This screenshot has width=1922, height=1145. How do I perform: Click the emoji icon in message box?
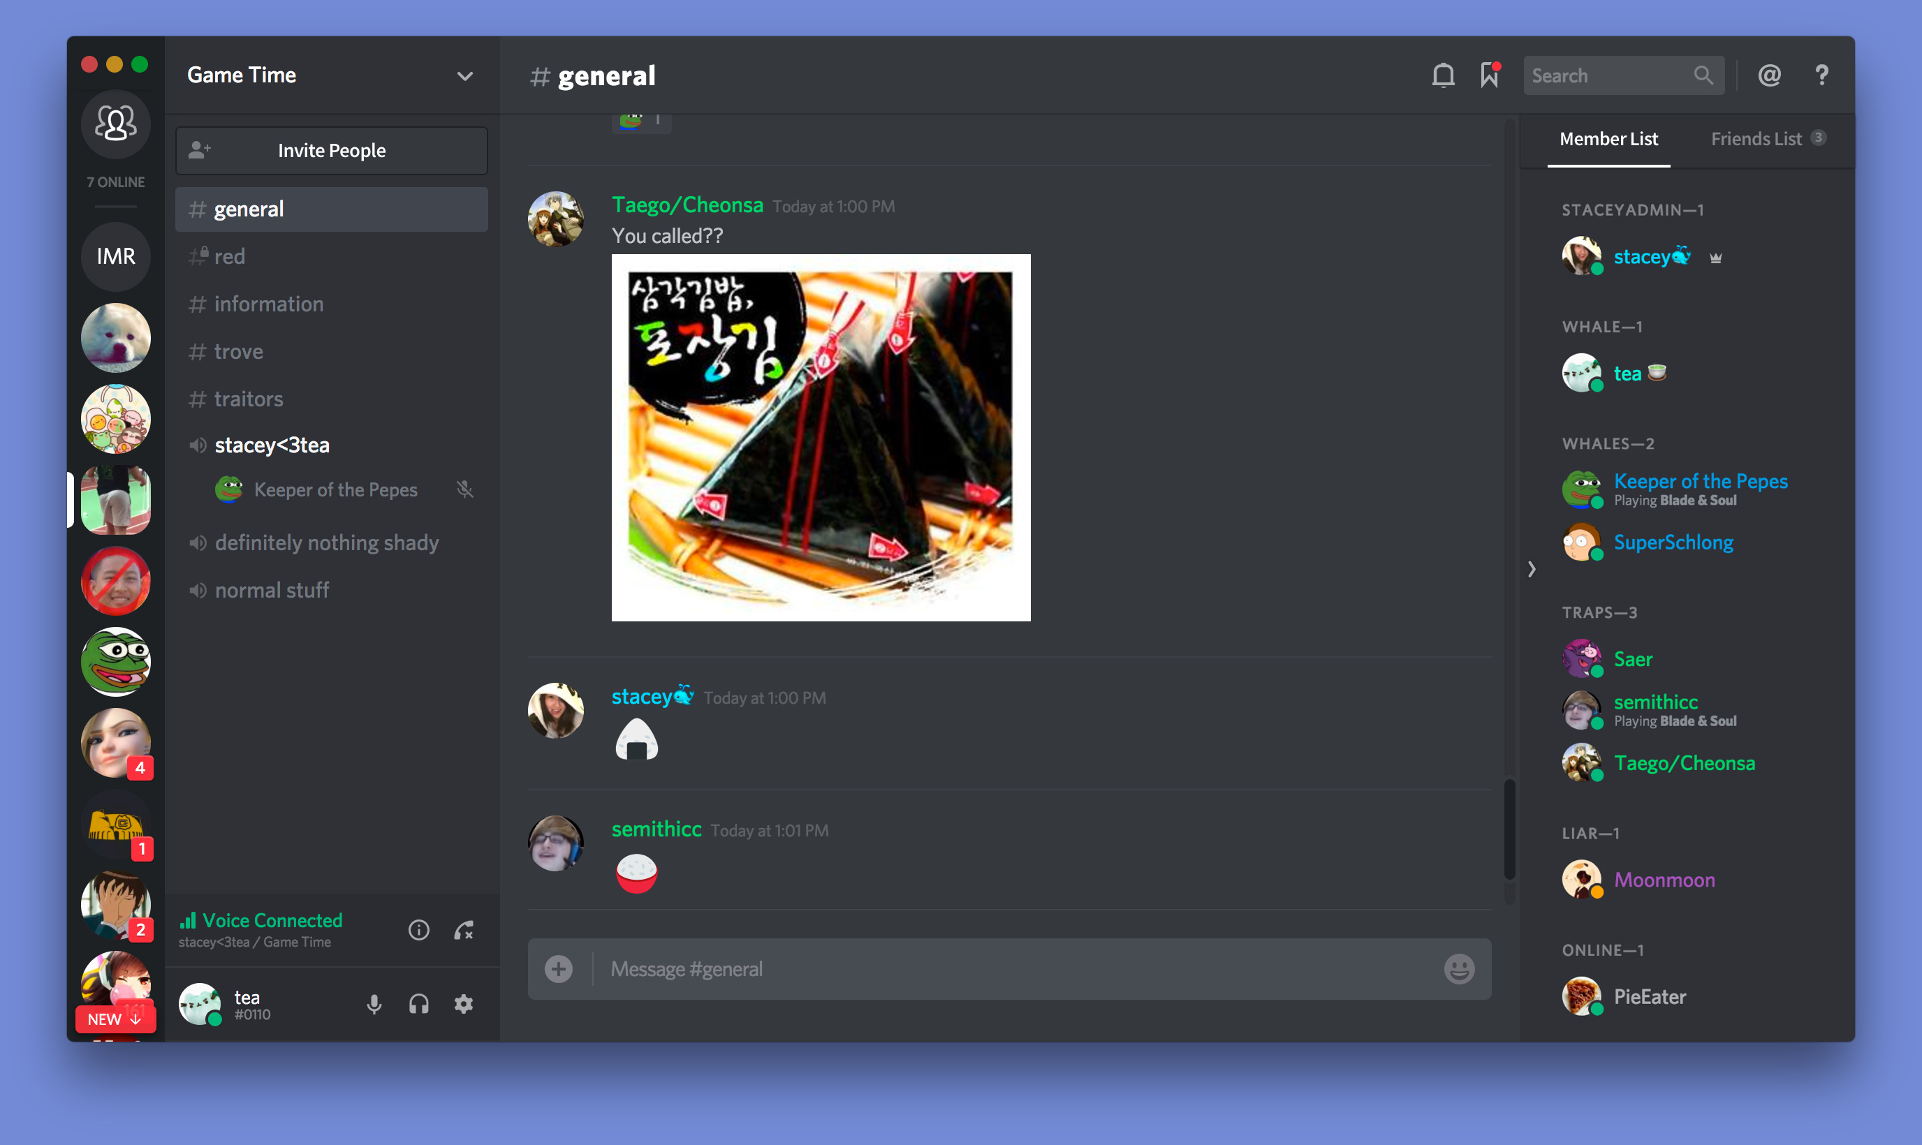[x=1458, y=969]
